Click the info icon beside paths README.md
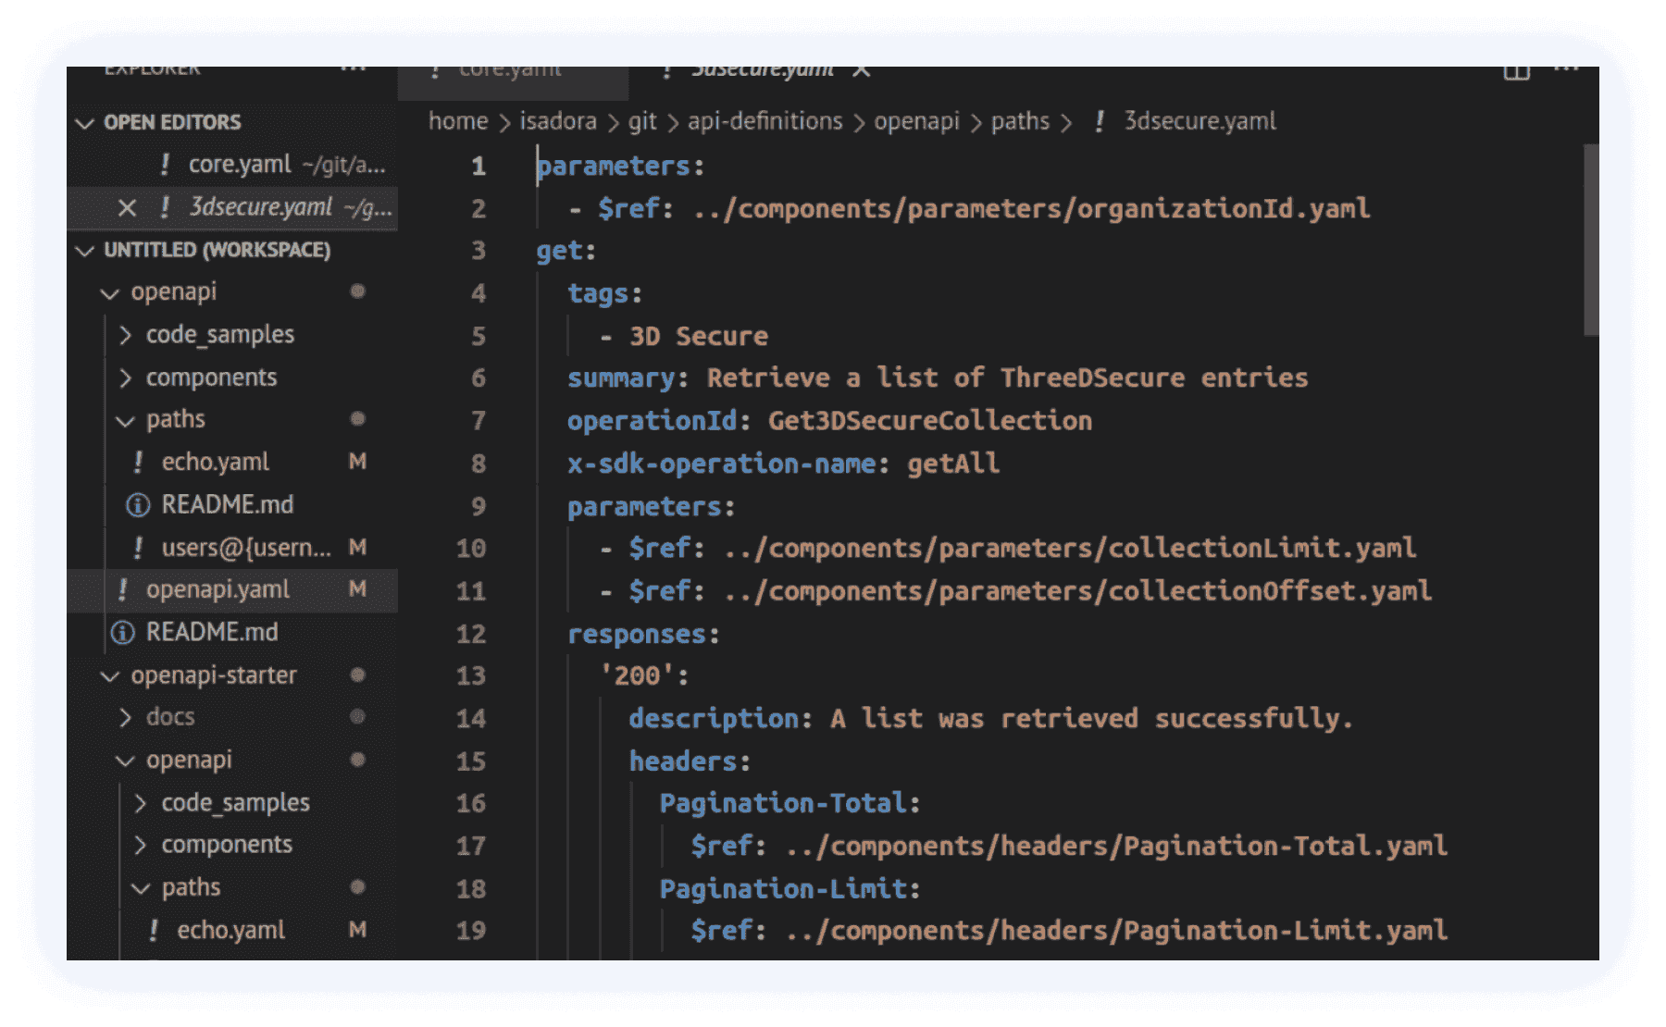This screenshot has width=1666, height=1027. (x=138, y=505)
